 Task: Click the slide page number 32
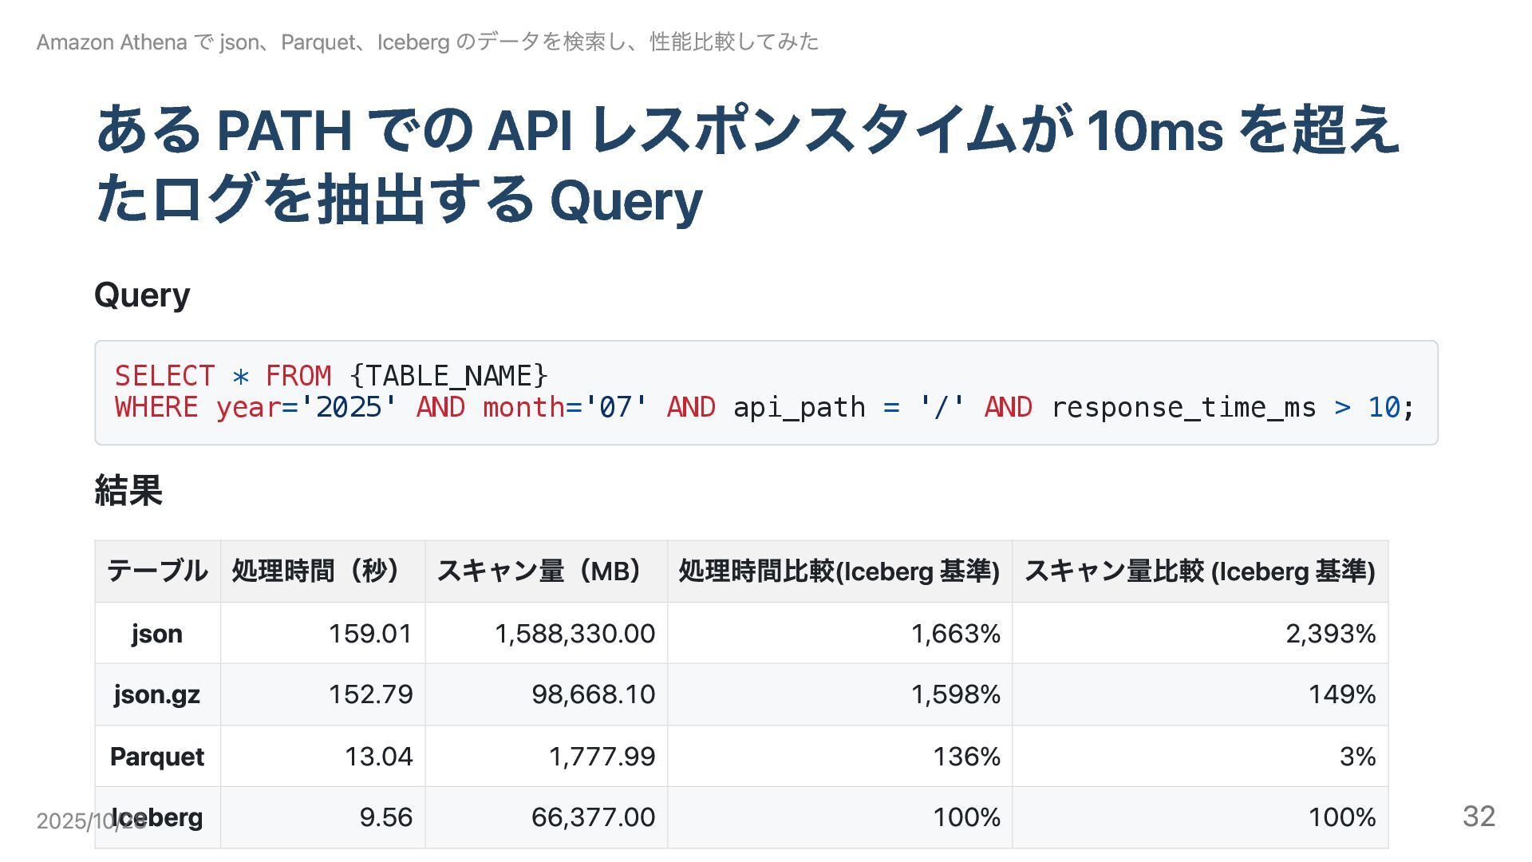point(1479,817)
